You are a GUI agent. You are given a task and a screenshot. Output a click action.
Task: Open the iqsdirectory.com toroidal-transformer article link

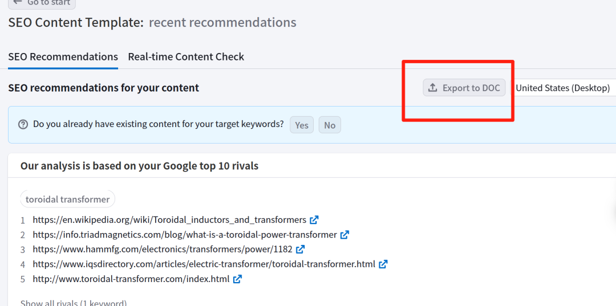point(204,264)
